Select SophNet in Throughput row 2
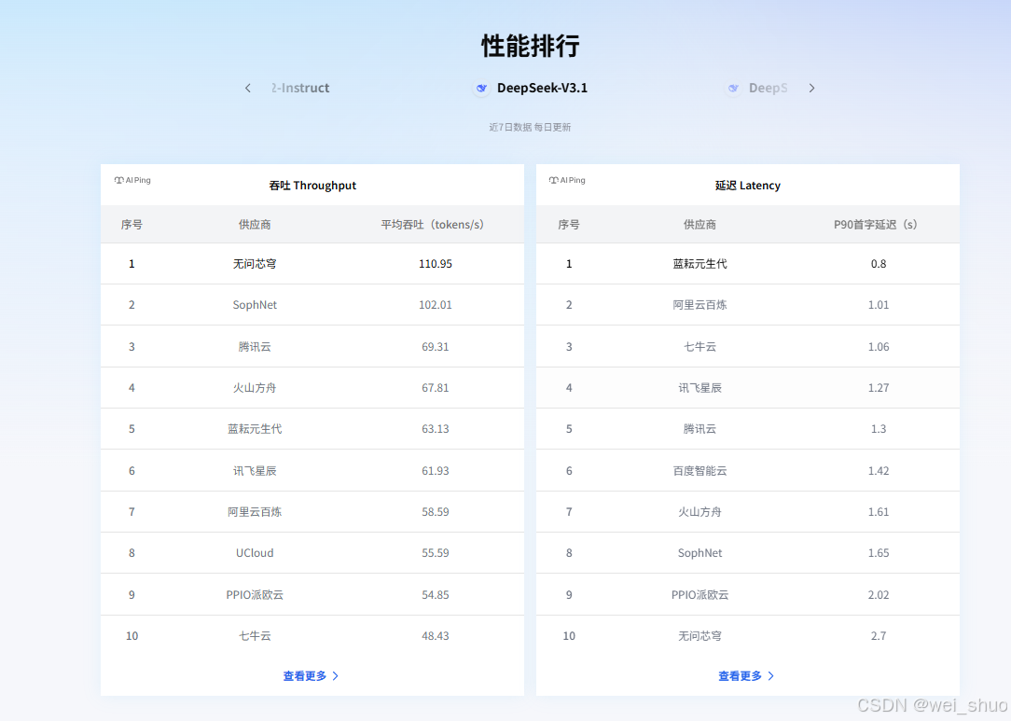This screenshot has width=1011, height=721. pyautogui.click(x=255, y=305)
